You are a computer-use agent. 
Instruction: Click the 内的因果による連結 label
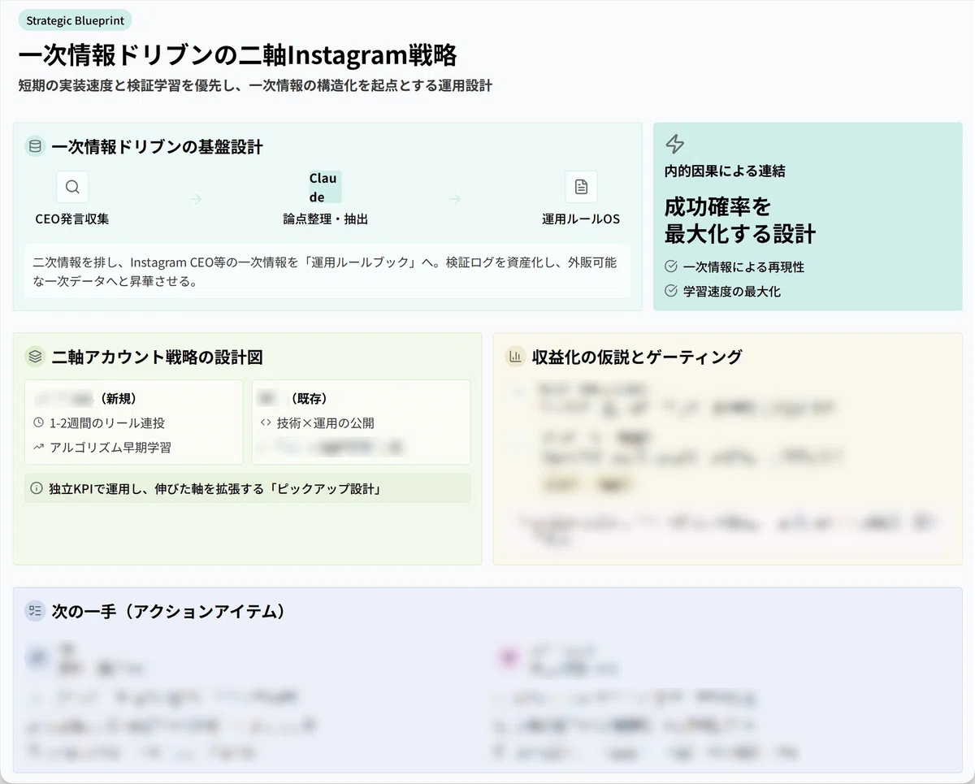pyautogui.click(x=725, y=171)
